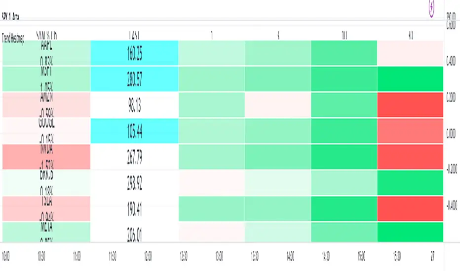
Task: Click the SYM %Ch column header
Action: pyautogui.click(x=47, y=36)
